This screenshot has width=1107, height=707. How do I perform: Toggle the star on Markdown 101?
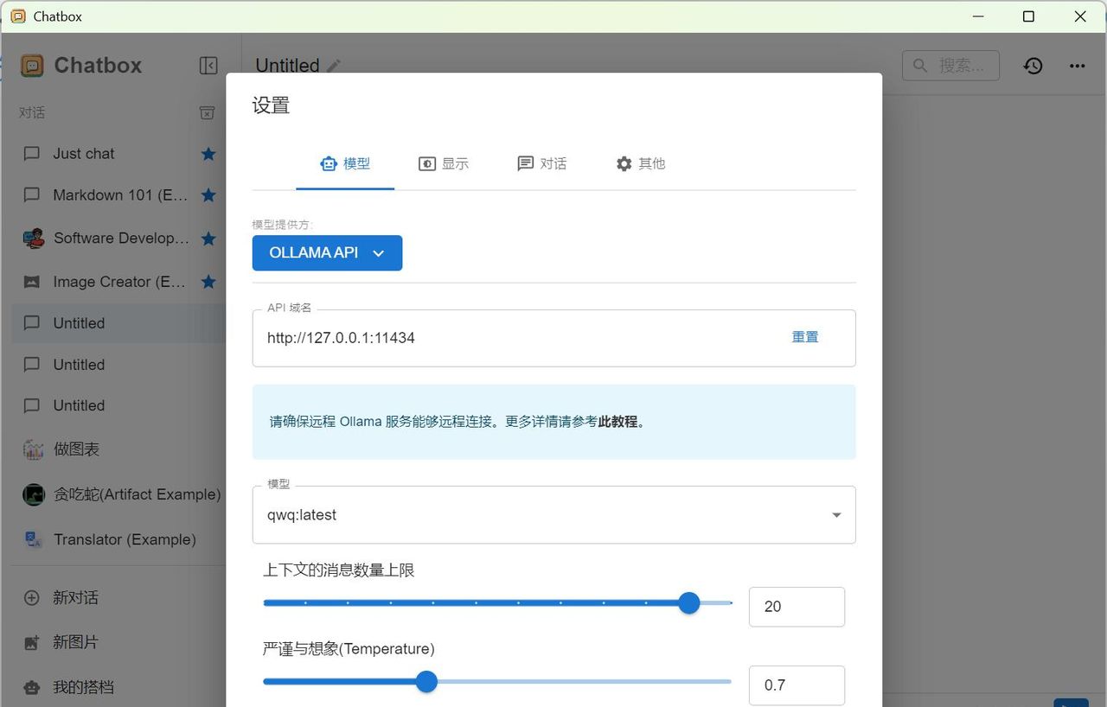[x=208, y=195]
